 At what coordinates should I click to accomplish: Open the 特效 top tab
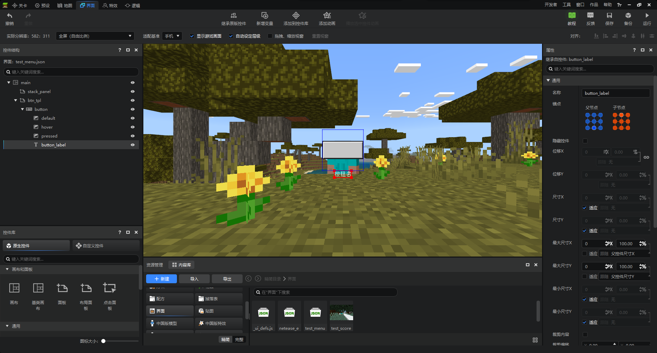(x=110, y=5)
